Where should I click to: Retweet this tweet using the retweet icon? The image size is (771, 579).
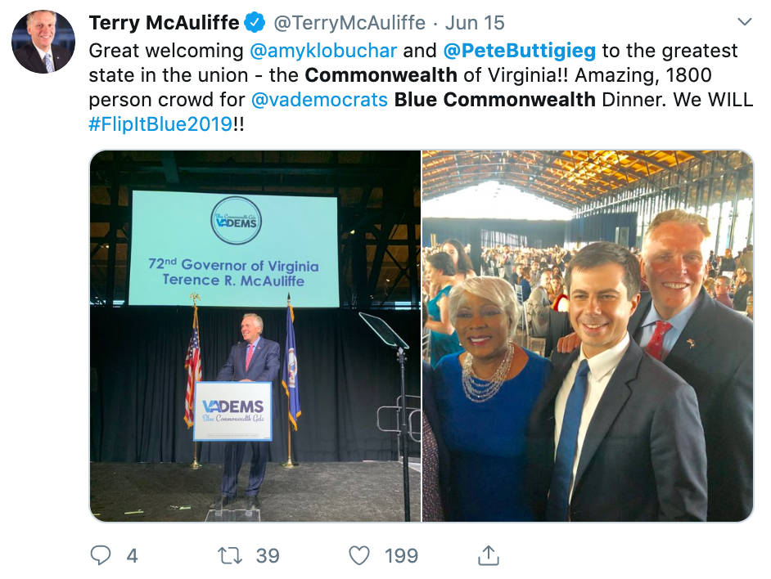click(x=230, y=556)
